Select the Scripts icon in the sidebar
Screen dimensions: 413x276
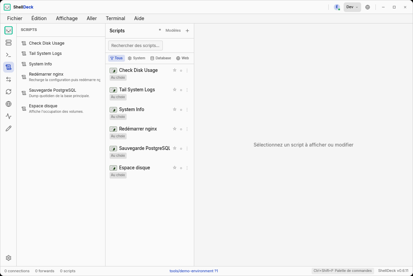[x=9, y=67]
